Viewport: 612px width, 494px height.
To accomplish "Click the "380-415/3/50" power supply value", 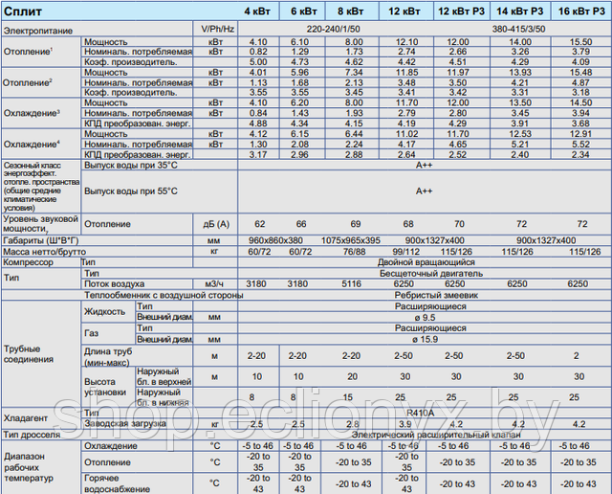I will tap(518, 30).
